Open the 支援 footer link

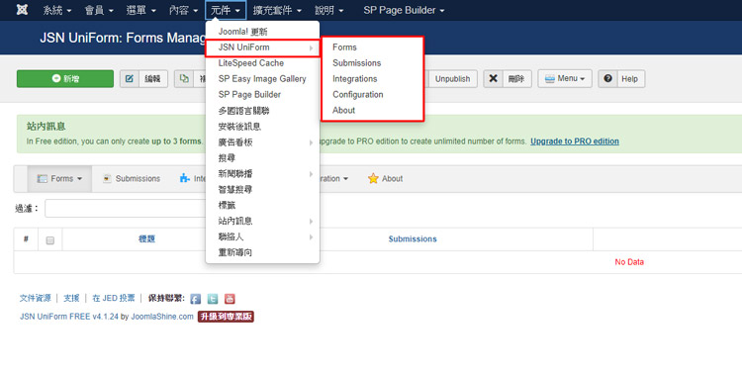tap(71, 298)
